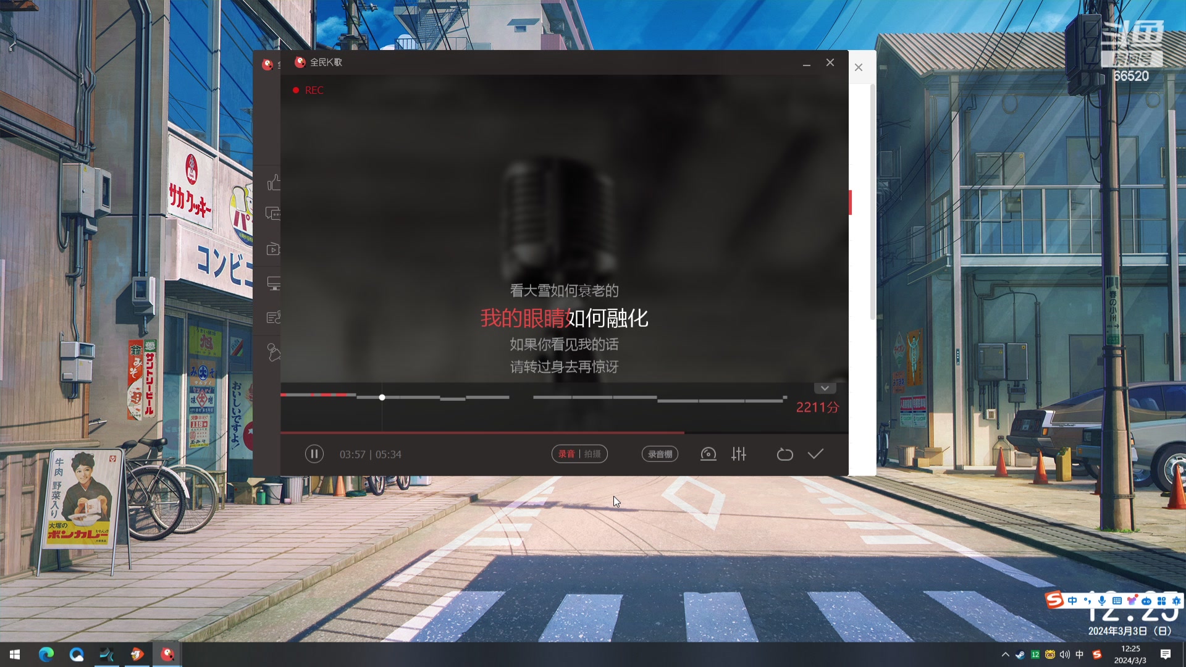Click the 2211分 score readout
Screen dimensions: 1186x667
(x=817, y=408)
